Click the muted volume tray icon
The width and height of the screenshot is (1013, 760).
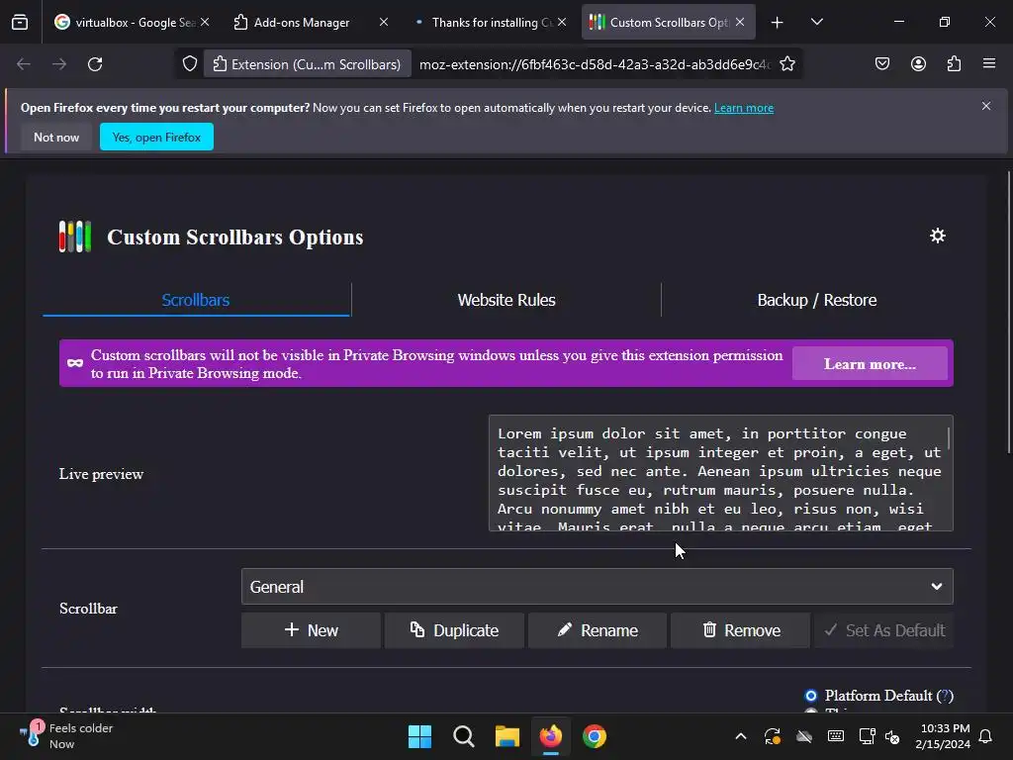892,736
